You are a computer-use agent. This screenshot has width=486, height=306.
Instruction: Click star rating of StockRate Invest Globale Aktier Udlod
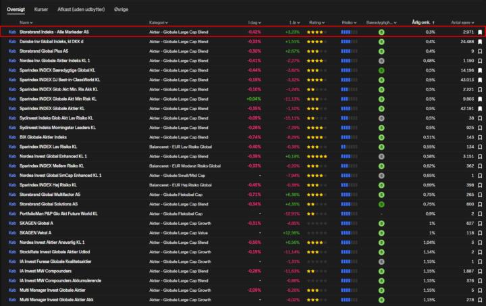pos(317,252)
